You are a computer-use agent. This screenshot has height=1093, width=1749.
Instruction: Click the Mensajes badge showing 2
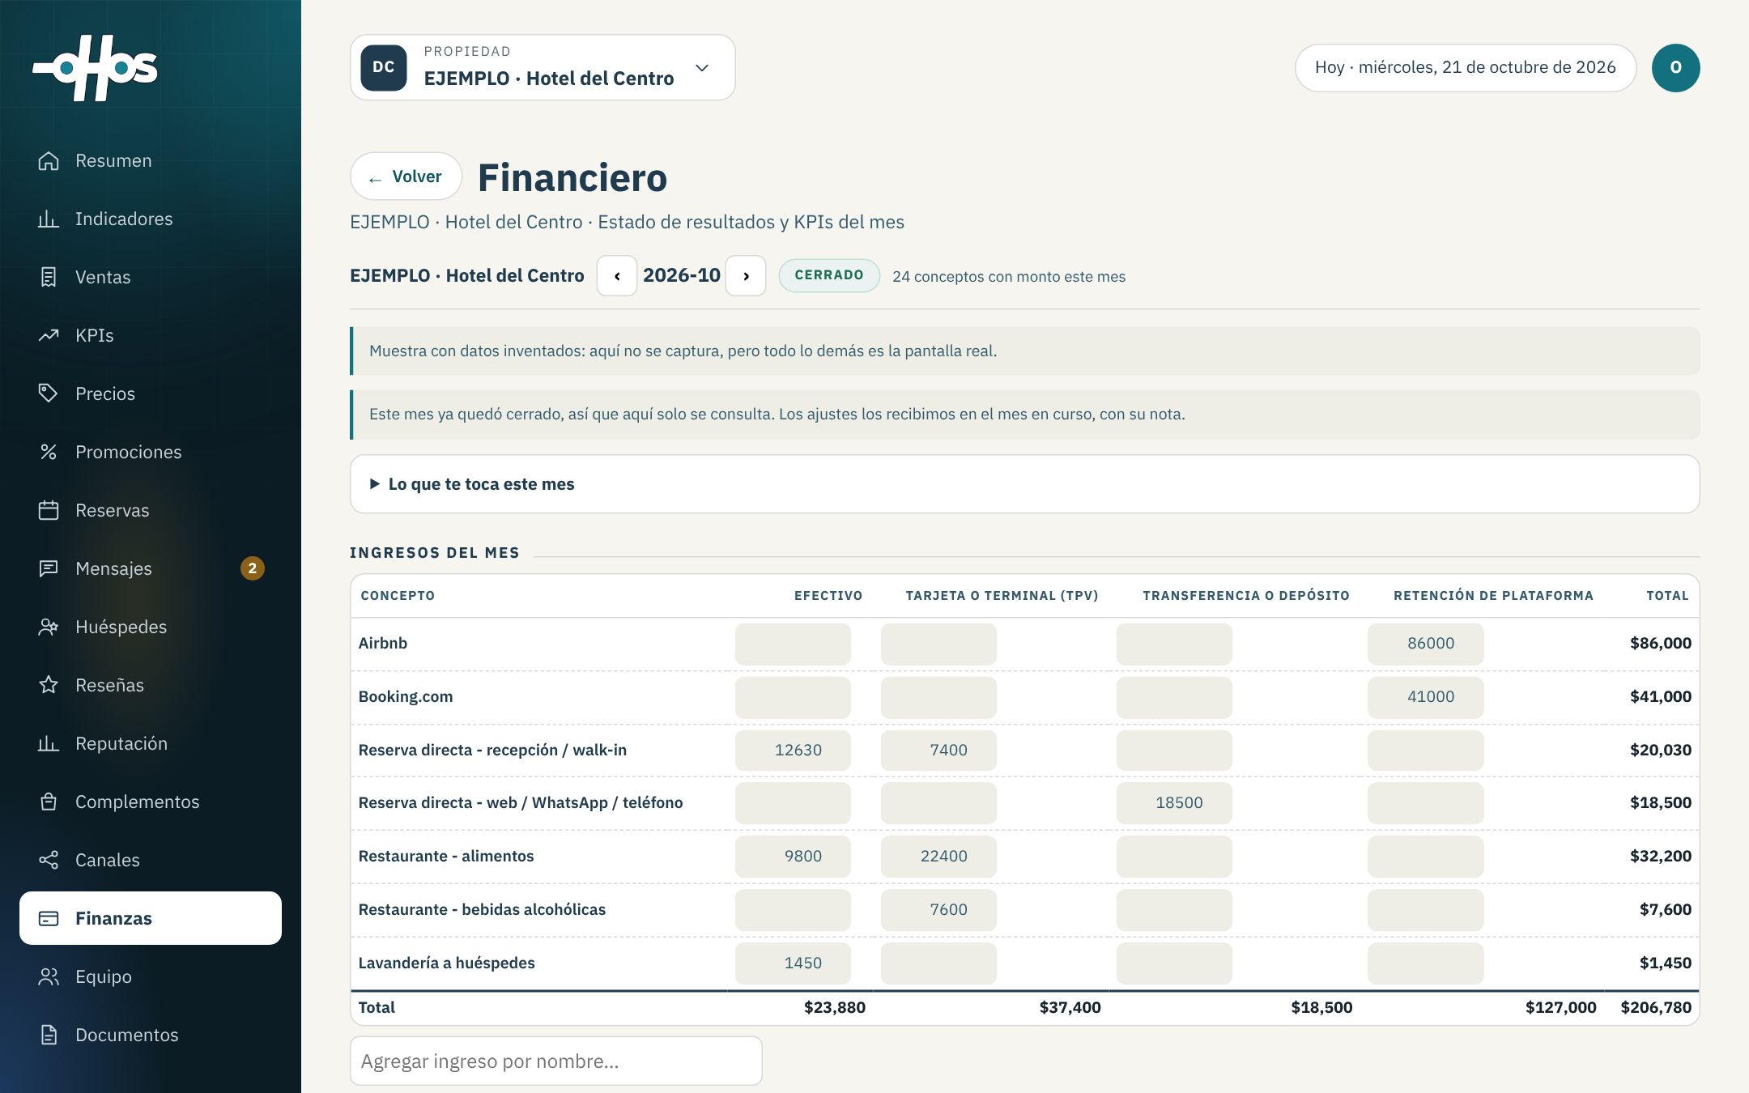click(x=253, y=568)
